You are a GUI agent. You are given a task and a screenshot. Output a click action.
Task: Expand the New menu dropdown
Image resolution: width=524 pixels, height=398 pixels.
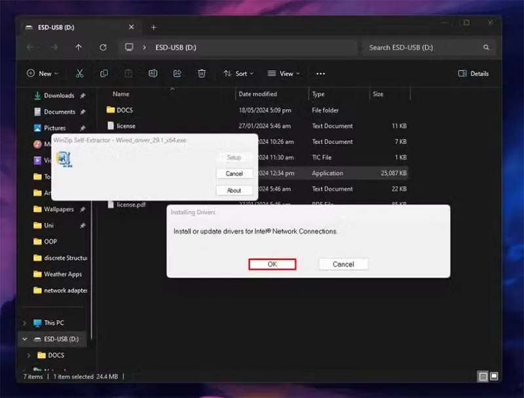(42, 73)
